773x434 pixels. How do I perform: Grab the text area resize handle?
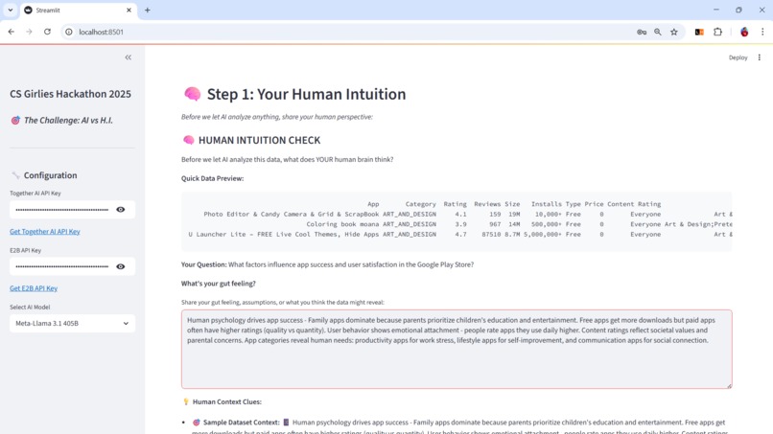[729, 386]
